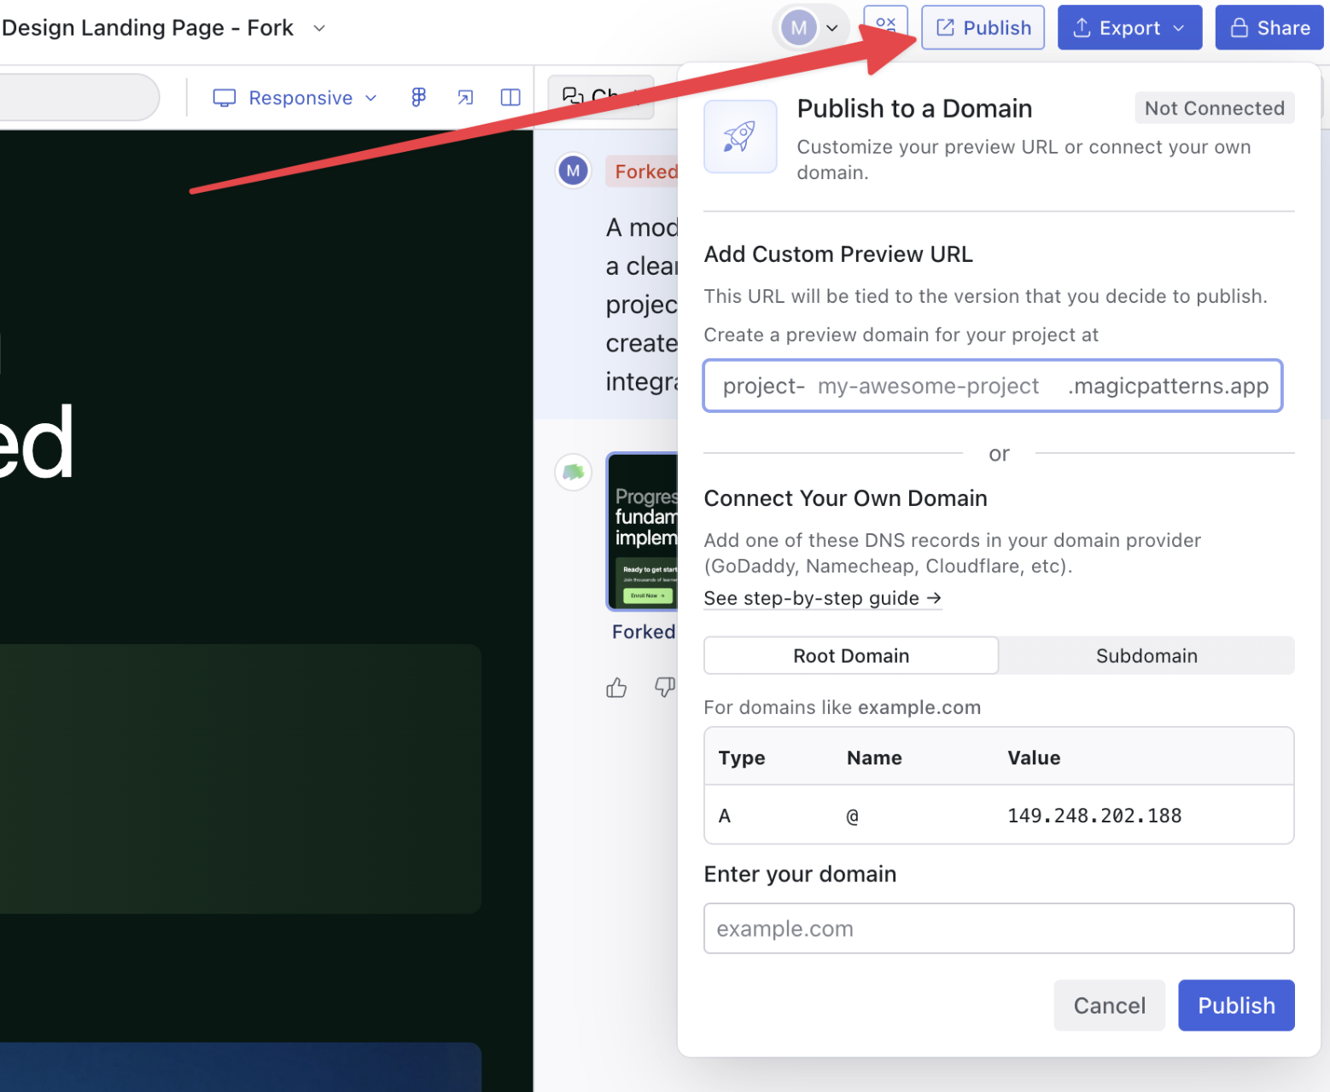The image size is (1330, 1092).
Task: Click the blue Publish confirmation button
Action: (1236, 1005)
